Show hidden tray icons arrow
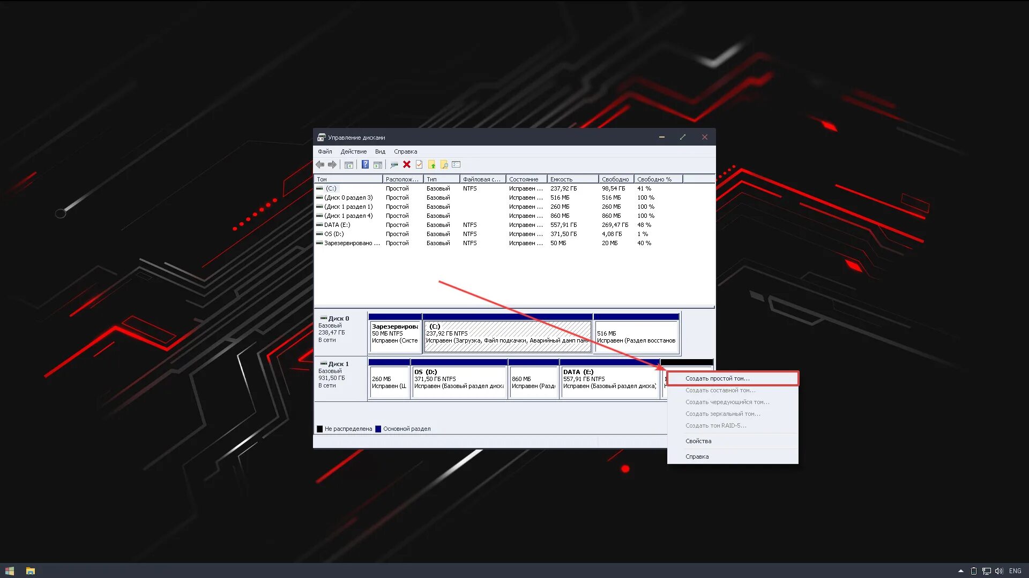Viewport: 1029px width, 578px height. [x=960, y=571]
